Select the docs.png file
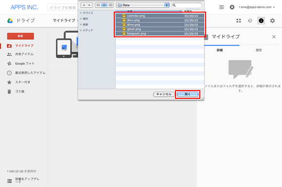The width and height of the screenshot is (282, 187). (159, 20)
